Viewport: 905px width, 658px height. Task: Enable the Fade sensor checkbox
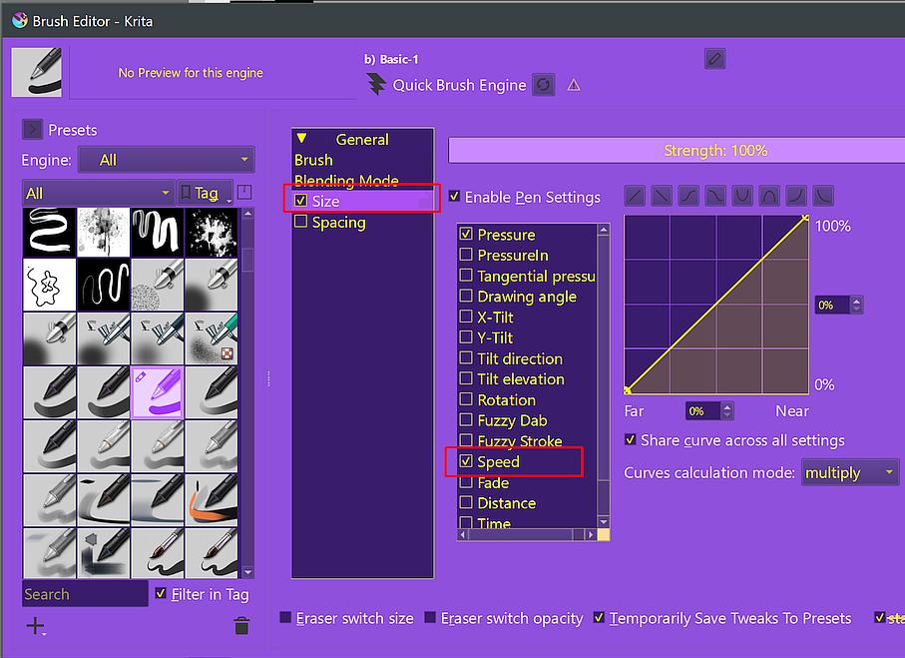(466, 483)
